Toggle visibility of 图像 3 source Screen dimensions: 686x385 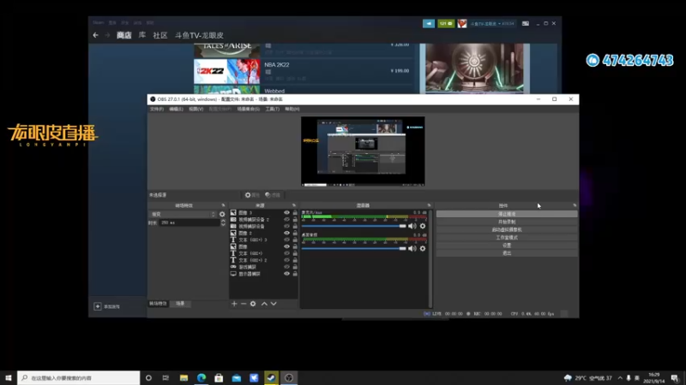(x=286, y=212)
